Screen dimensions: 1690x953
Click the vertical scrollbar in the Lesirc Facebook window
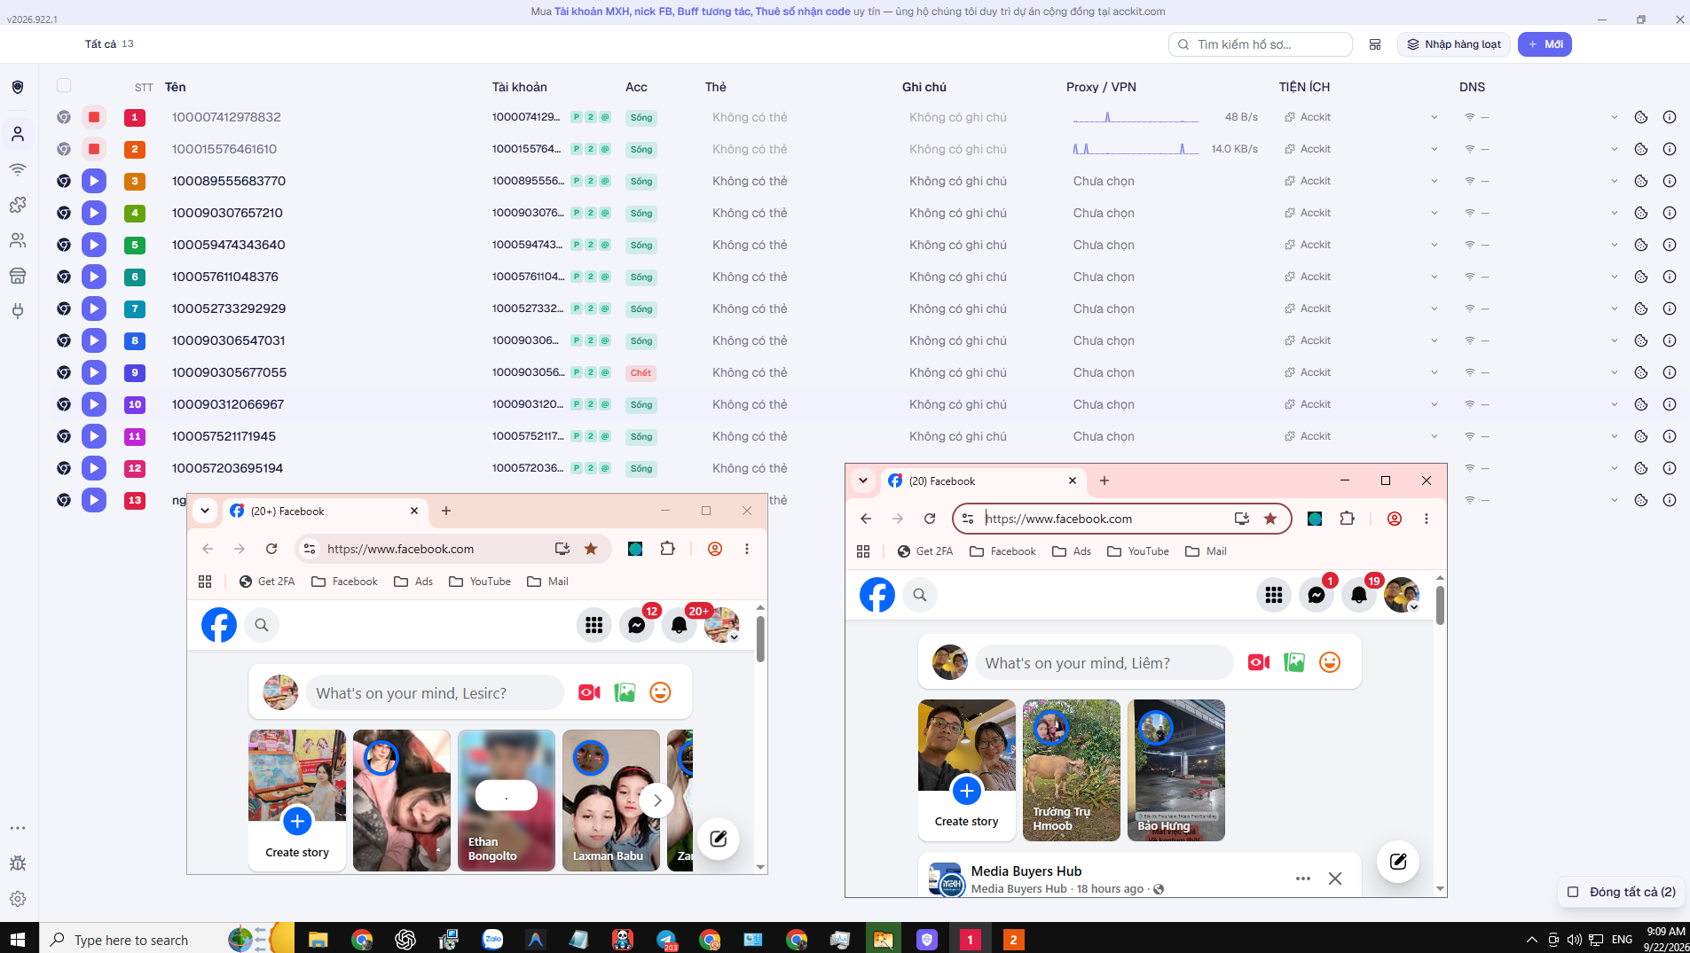click(760, 638)
